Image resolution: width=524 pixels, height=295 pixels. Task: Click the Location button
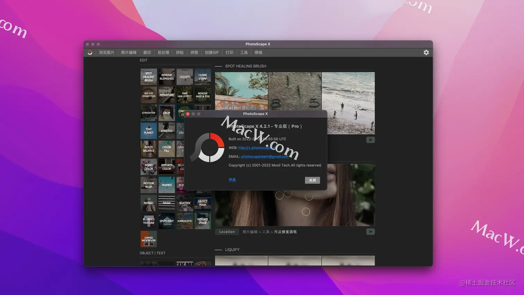click(x=227, y=232)
